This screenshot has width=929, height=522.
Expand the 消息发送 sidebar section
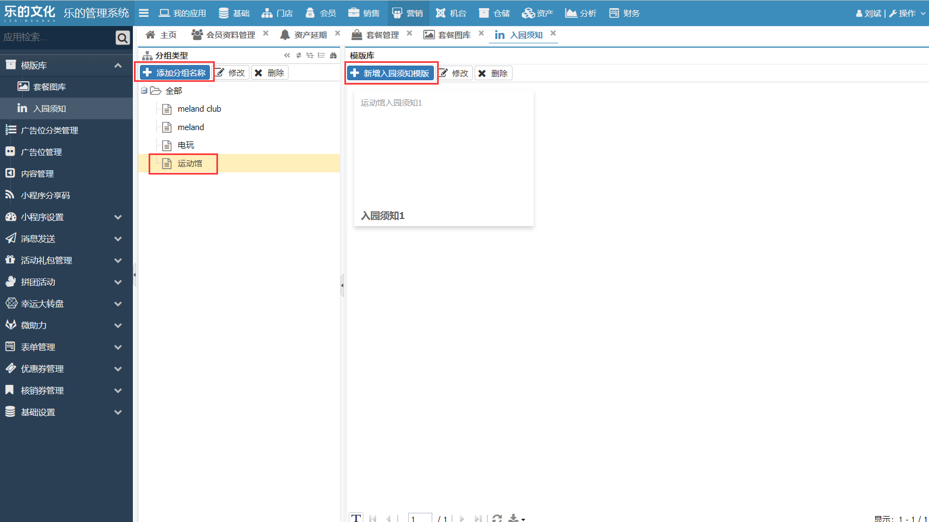[66, 239]
